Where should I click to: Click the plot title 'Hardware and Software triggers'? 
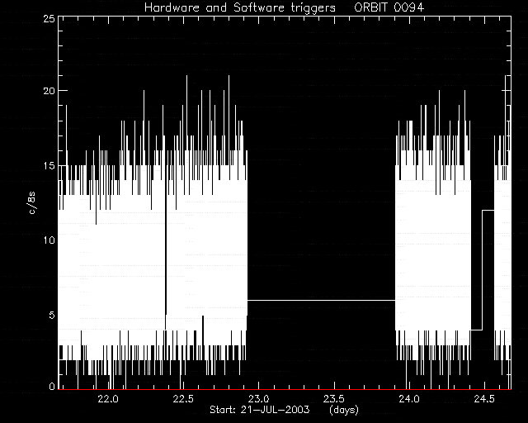pyautogui.click(x=240, y=7)
